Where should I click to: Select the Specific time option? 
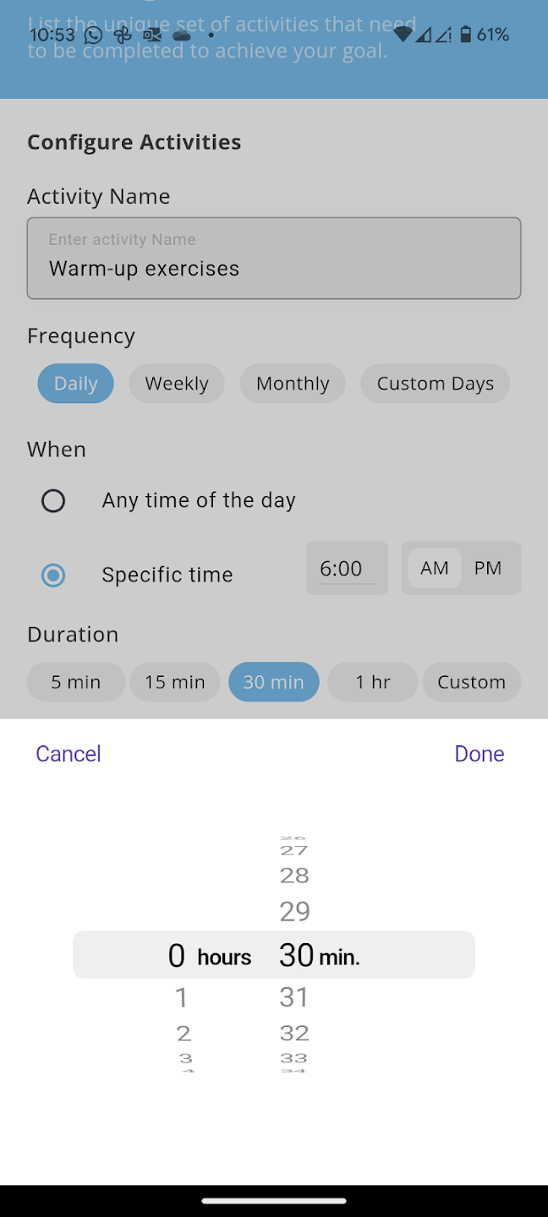(x=53, y=575)
